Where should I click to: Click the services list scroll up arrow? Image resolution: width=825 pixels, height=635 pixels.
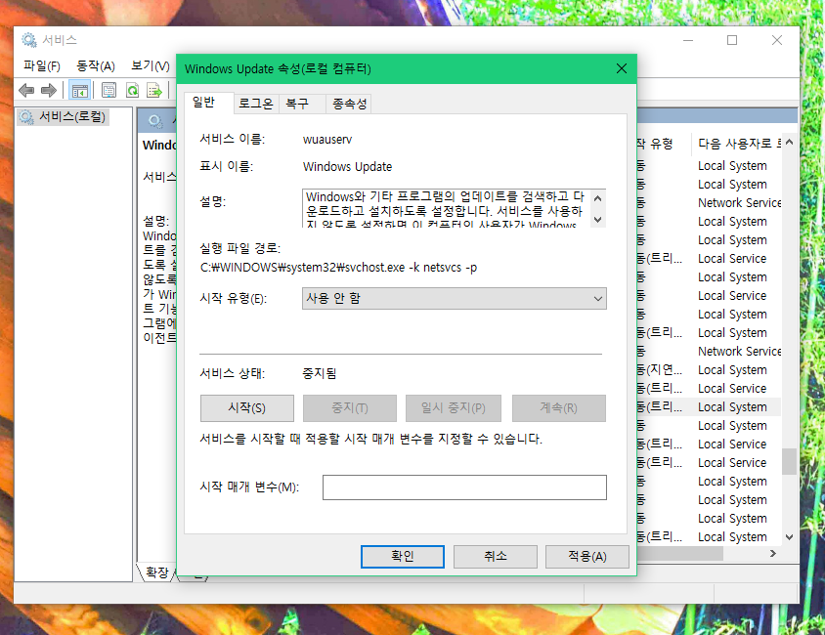(789, 142)
